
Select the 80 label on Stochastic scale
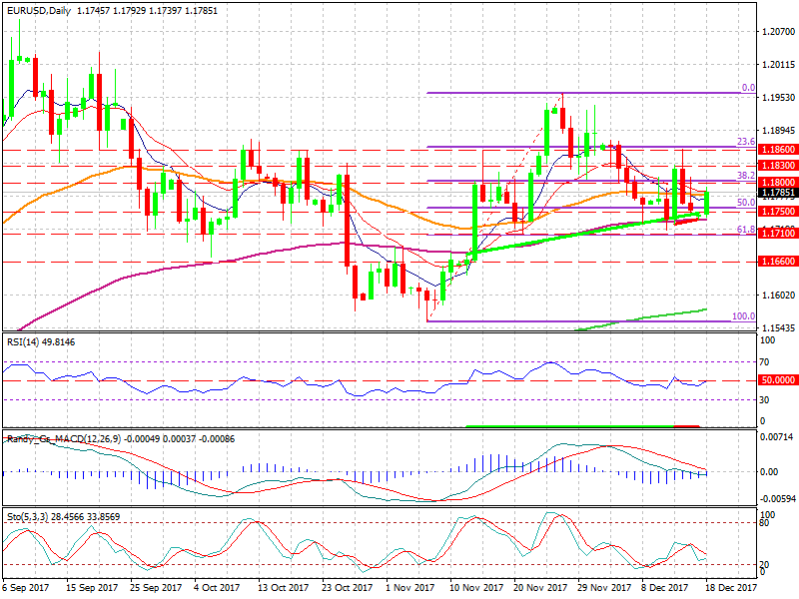point(764,522)
